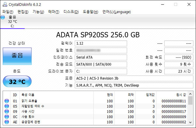Screen dimensions: 196x128
Task: Click status icon of attribute 0C
Action: coord(7,117)
